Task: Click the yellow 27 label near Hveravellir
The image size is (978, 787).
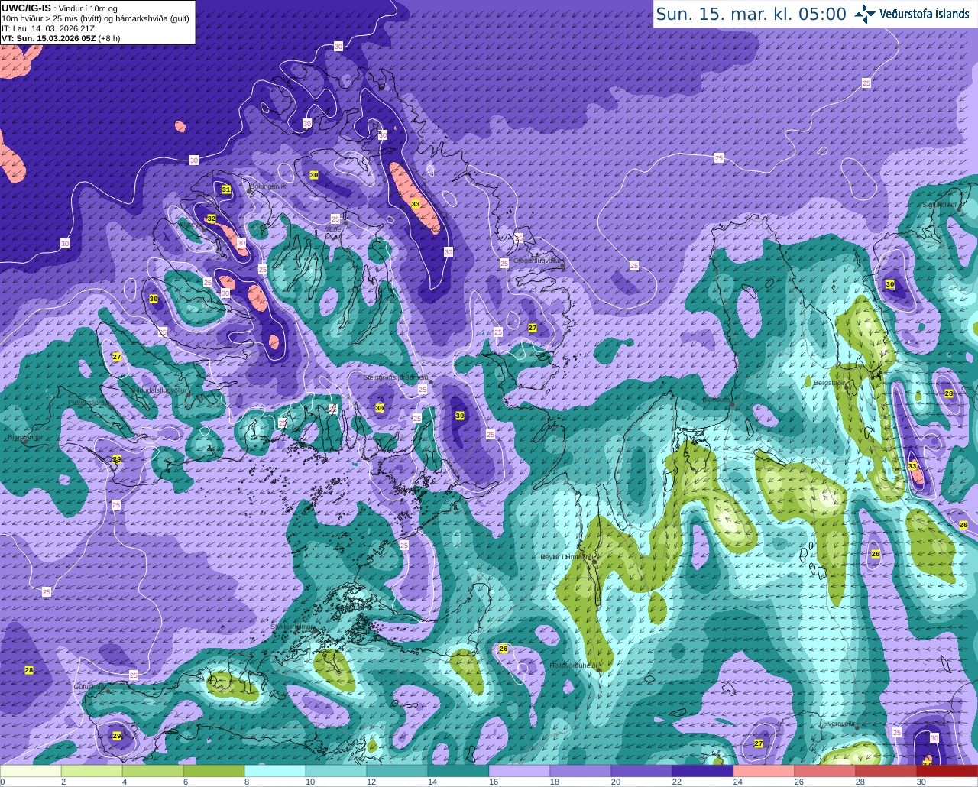Action: [759, 743]
